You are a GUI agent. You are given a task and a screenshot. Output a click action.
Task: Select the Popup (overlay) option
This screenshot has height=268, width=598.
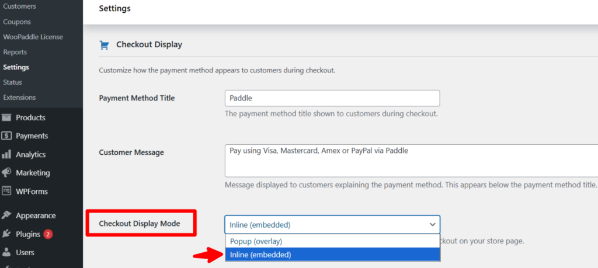point(332,241)
